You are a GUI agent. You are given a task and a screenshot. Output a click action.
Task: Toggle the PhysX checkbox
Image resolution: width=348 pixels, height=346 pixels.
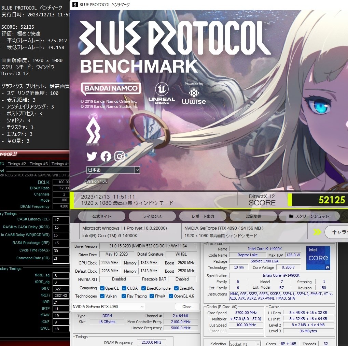click(152, 296)
